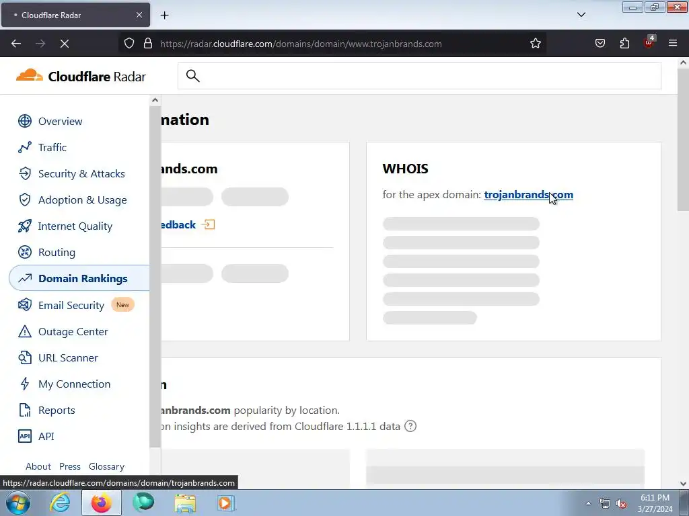Open Internet Quality menu item
This screenshot has width=689, height=516.
75,226
